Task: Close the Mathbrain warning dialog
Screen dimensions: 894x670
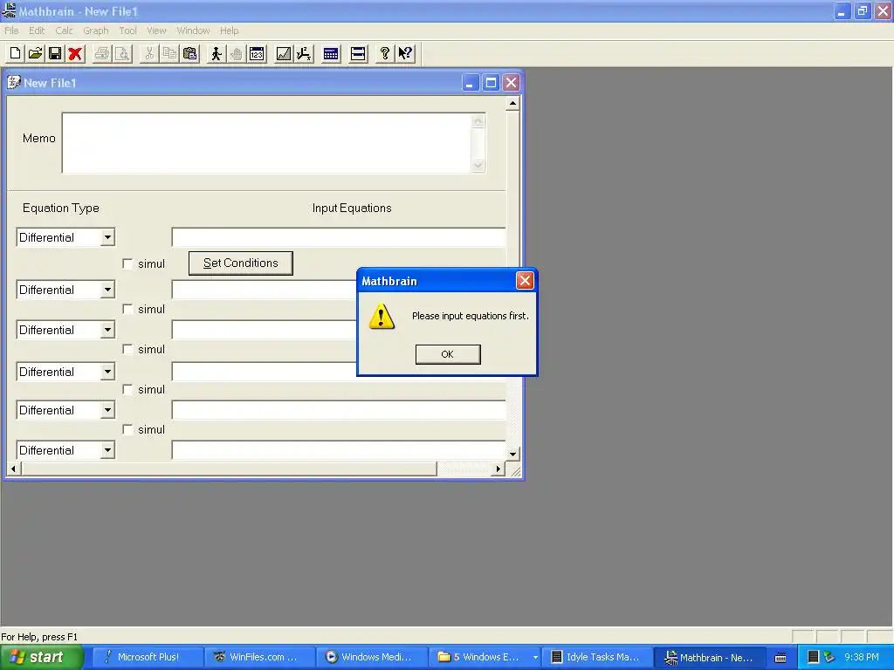Action: coord(525,280)
